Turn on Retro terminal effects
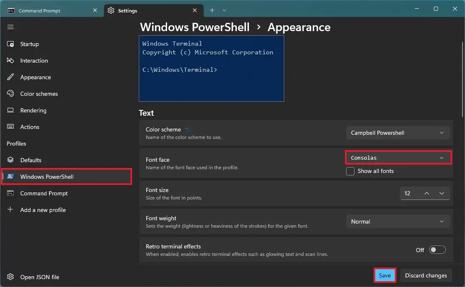This screenshot has width=465, height=287. click(437, 250)
